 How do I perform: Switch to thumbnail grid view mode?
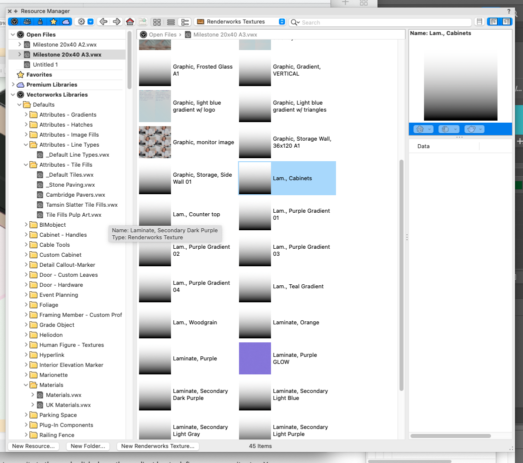click(x=156, y=22)
